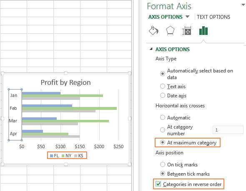Select Automatic horizontal axis crossing
This screenshot has width=246, height=191.
tap(163, 117)
